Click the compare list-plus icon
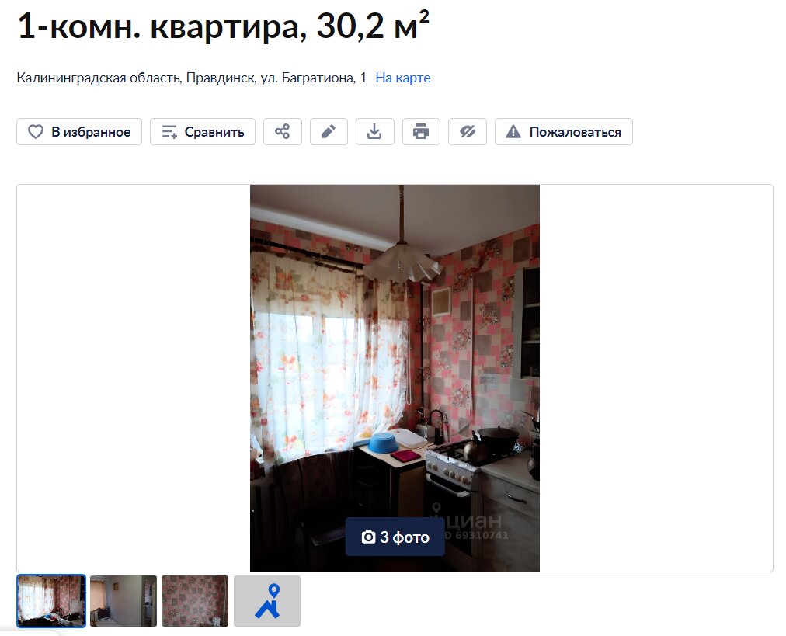This screenshot has width=786, height=636. [169, 132]
